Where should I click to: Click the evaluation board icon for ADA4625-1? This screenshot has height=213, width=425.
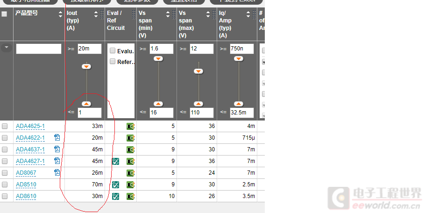pos(130,126)
